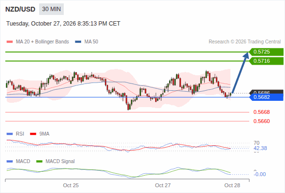Click the Oct 27 axis date label

click(x=163, y=185)
